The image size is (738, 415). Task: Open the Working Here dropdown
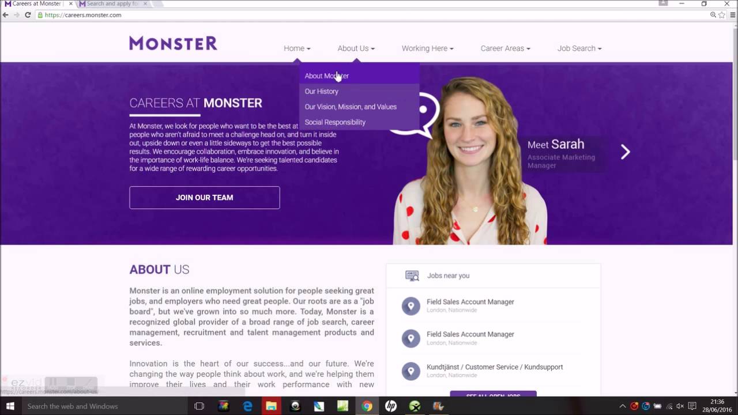tap(427, 48)
